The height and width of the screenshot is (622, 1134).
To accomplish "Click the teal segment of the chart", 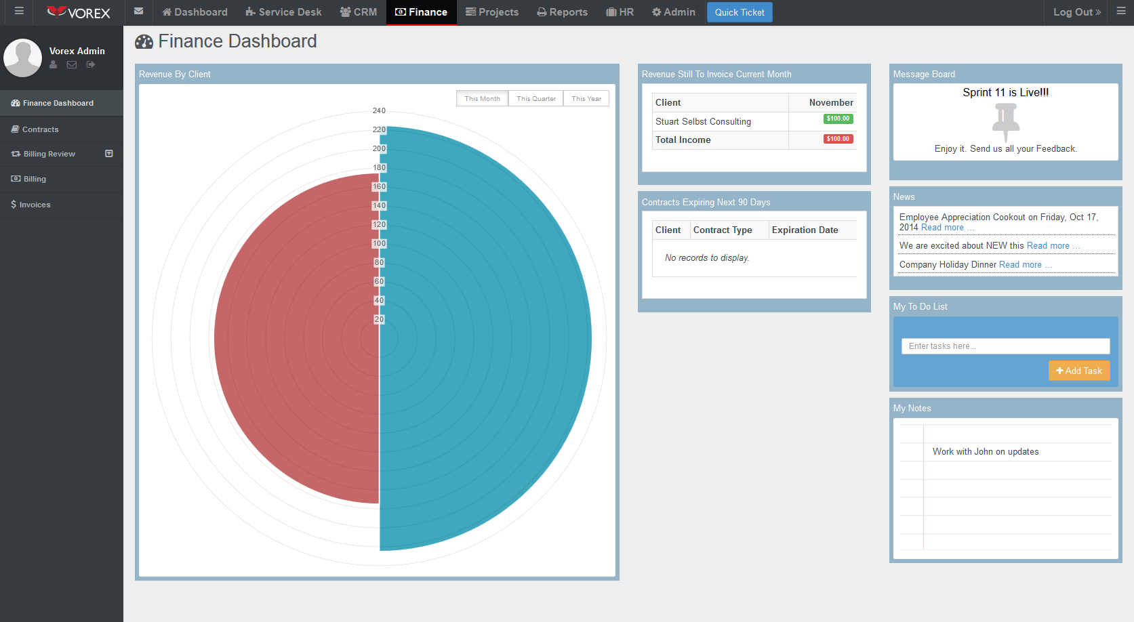I will (x=485, y=339).
